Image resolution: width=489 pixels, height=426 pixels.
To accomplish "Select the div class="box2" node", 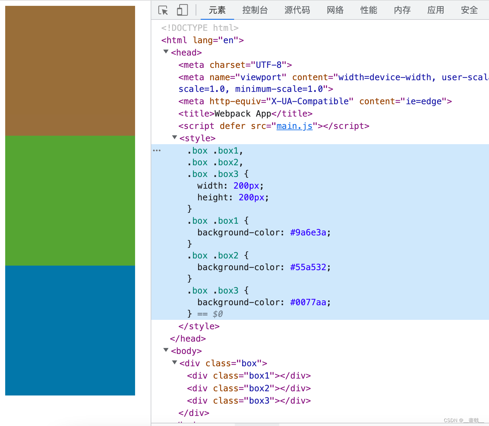I will tap(249, 388).
